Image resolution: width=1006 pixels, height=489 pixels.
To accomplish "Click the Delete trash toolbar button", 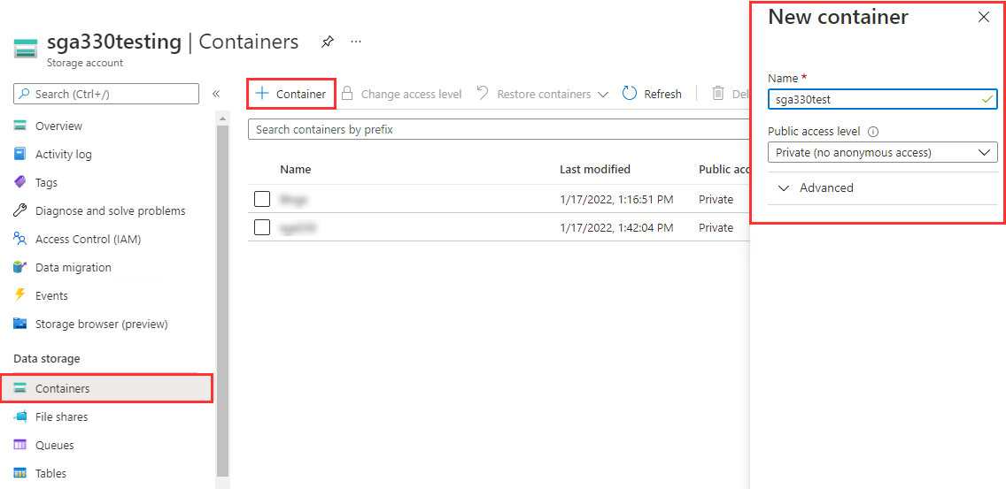I will (731, 95).
